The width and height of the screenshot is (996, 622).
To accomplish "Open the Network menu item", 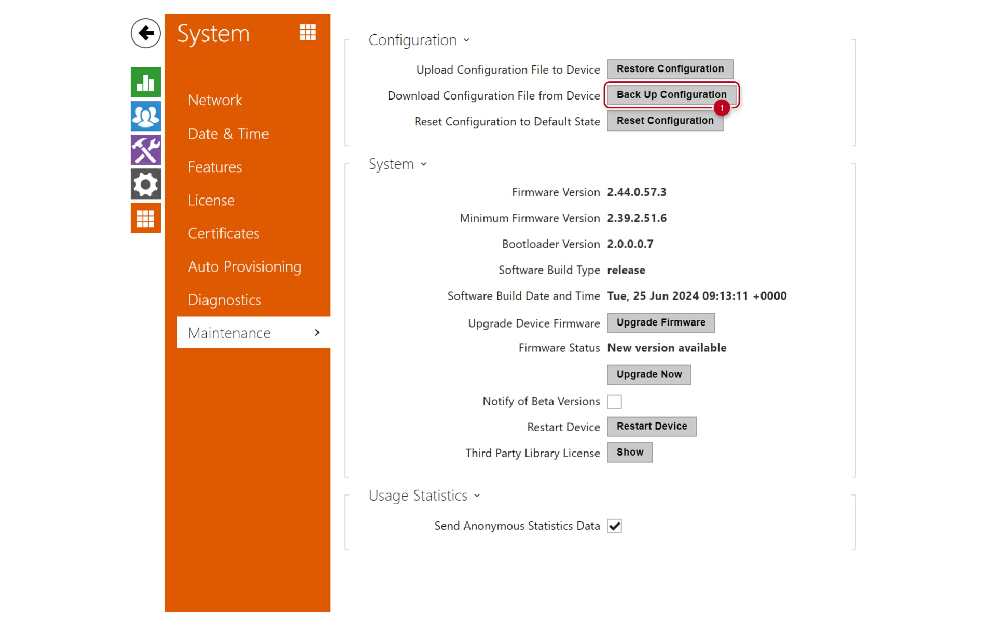I will [x=215, y=100].
